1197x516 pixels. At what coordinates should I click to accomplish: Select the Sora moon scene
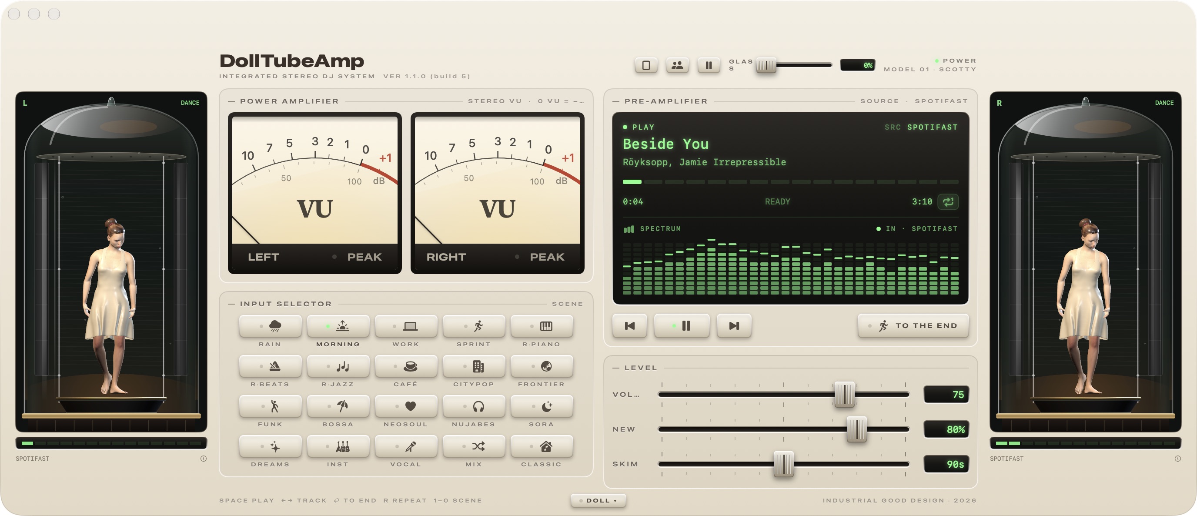pyautogui.click(x=542, y=406)
